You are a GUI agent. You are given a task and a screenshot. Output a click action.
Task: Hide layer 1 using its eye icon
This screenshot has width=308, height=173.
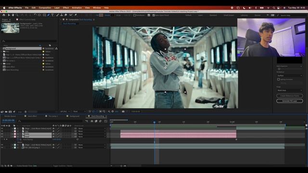click(x=2, y=128)
